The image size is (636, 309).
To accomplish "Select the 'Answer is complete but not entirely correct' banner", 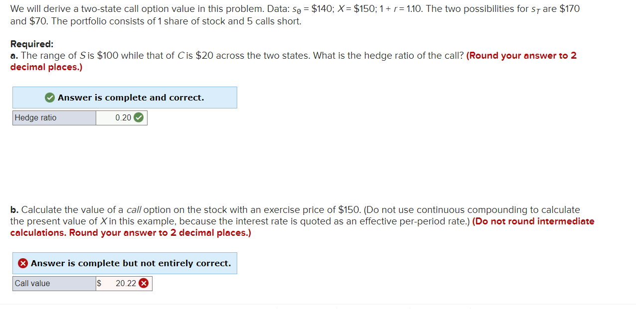I will click(125, 263).
